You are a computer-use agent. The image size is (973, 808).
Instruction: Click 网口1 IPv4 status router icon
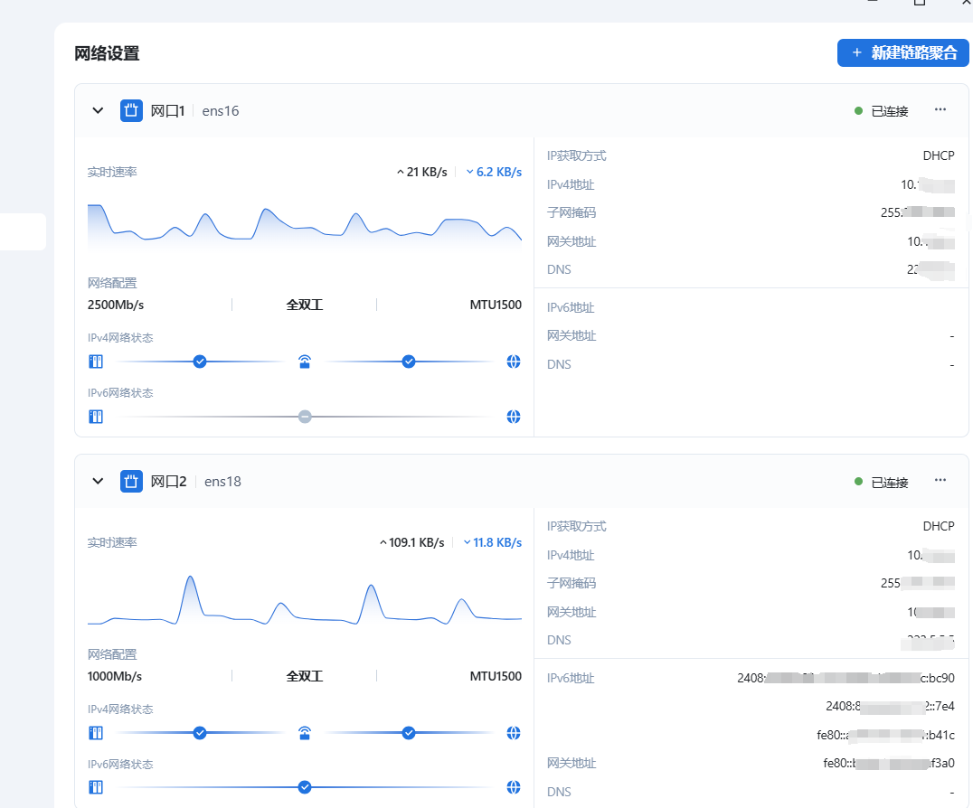[304, 362]
